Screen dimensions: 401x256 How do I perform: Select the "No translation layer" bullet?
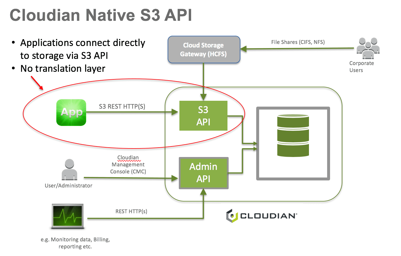pos(63,69)
